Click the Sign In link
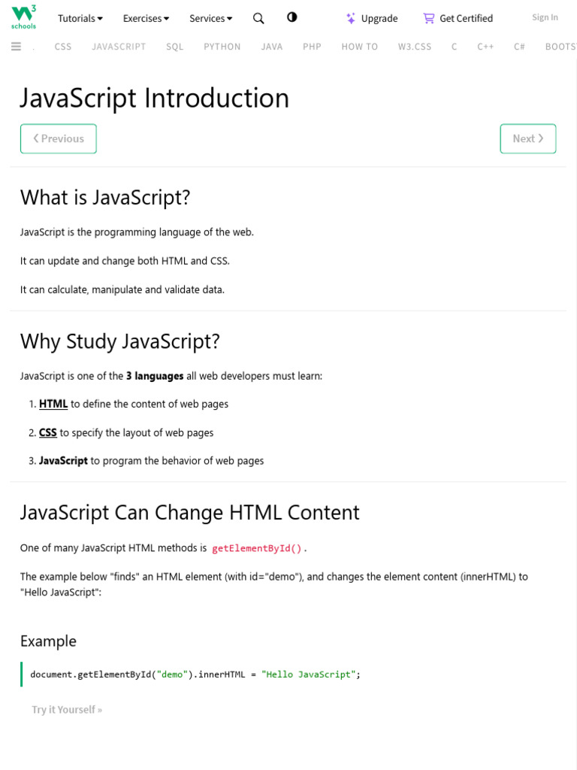The width and height of the screenshot is (577, 770). coord(545,17)
